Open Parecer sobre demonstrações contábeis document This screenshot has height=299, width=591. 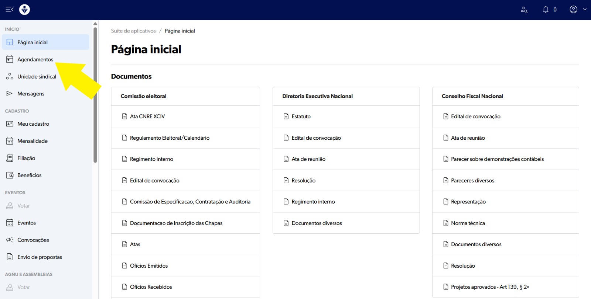[x=497, y=159]
